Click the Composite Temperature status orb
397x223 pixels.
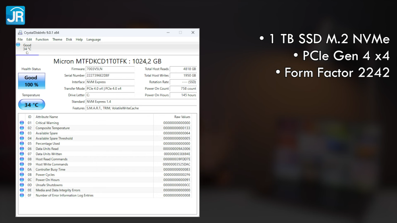pos(22,128)
